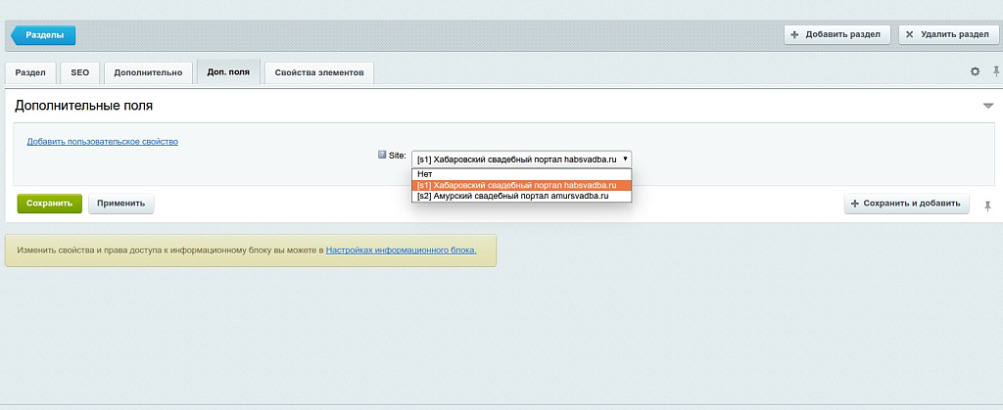Collapse the Дополнительные поля section with the triangle
Image resolution: width=1003 pixels, height=410 pixels.
pyautogui.click(x=988, y=106)
